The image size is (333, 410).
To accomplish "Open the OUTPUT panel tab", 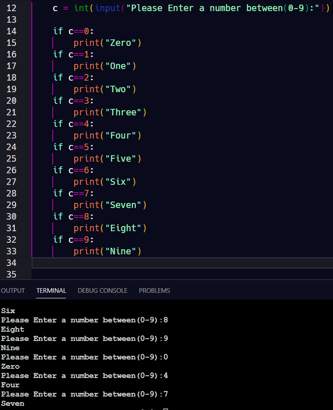I will 13,290.
